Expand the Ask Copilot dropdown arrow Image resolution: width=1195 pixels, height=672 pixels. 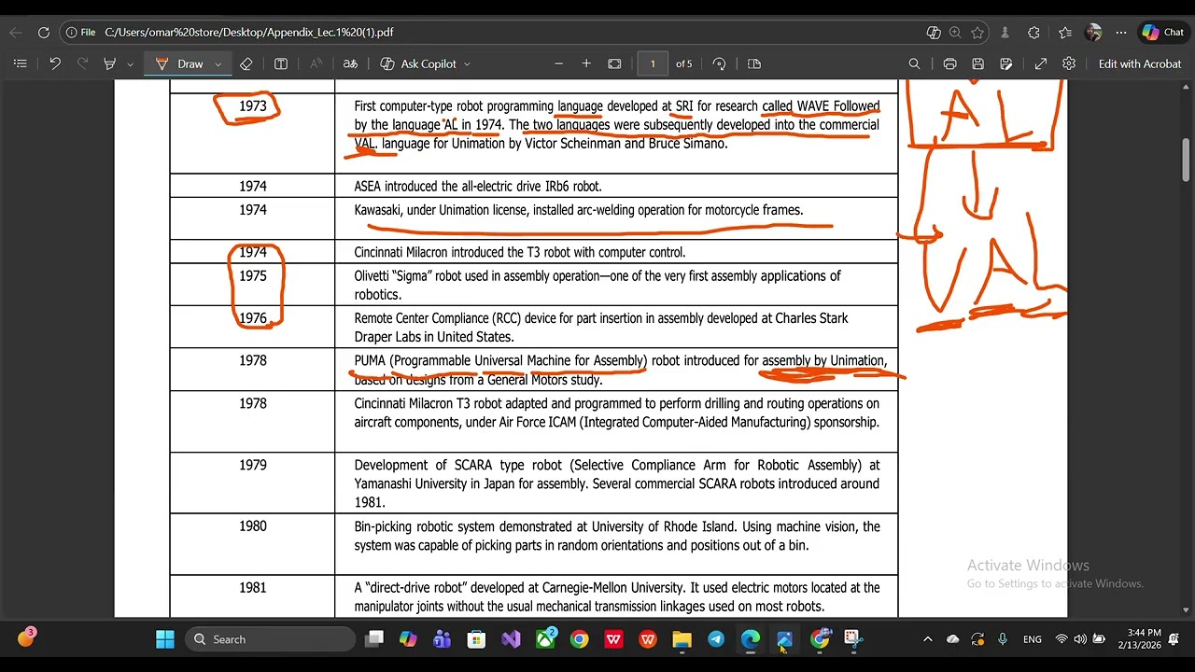pos(467,63)
